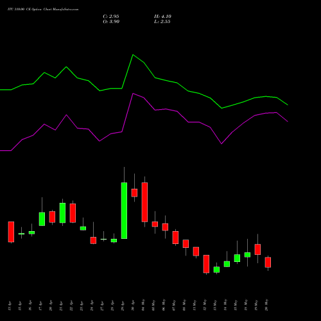Click the red candle on 22 Apr
The height and width of the screenshot is (321, 321).
coord(73,213)
